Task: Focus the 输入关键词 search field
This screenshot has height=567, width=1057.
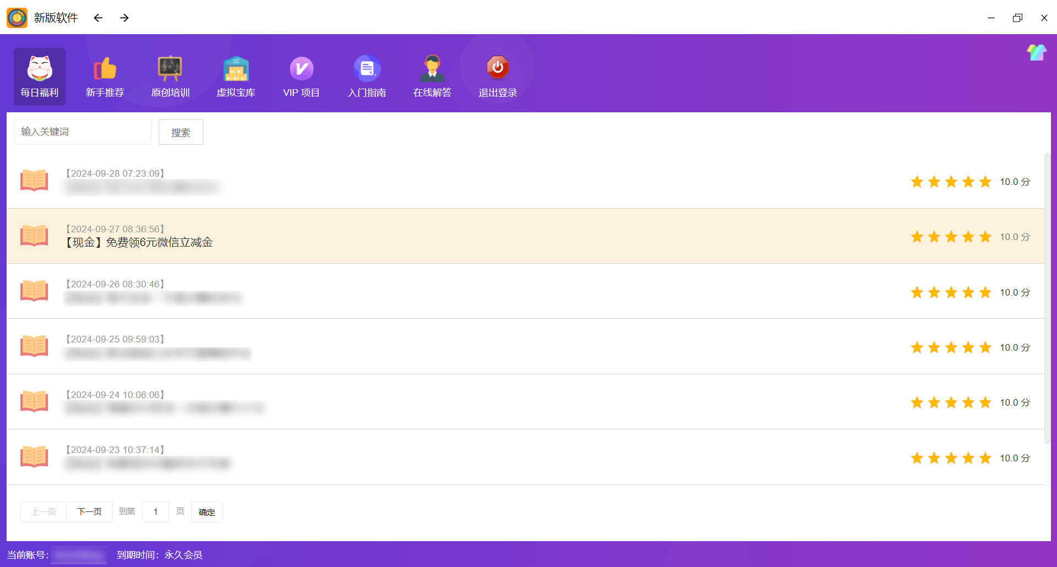Action: tap(83, 132)
